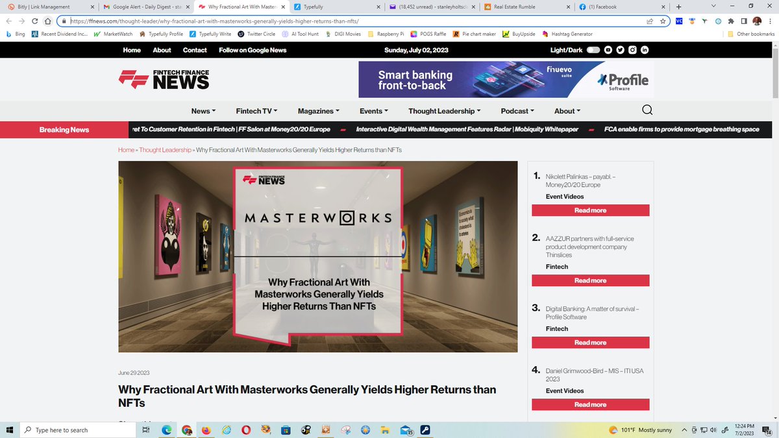Viewport: 779px width, 438px height.
Task: Expand the Podcast dropdown
Action: click(517, 111)
